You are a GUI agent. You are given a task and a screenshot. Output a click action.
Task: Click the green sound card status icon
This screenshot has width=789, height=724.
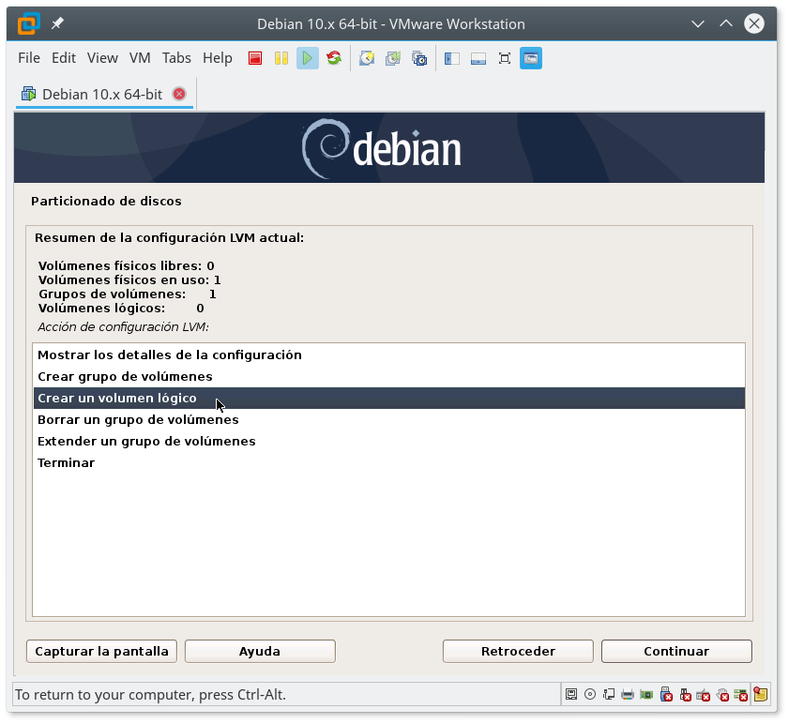click(646, 695)
